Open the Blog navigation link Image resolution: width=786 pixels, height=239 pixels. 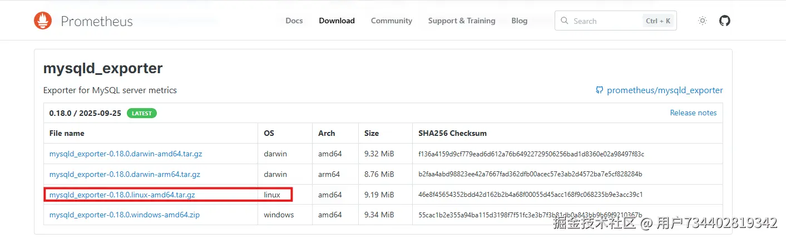519,21
